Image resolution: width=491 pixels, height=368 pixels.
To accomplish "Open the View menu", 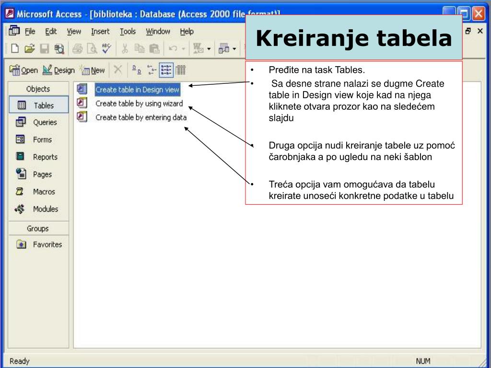I will coord(74,32).
